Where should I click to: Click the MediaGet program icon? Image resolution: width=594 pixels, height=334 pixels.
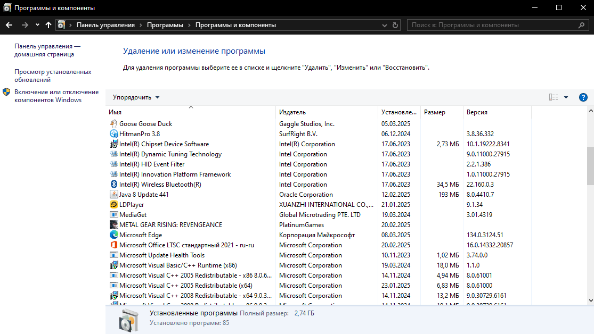pos(113,214)
